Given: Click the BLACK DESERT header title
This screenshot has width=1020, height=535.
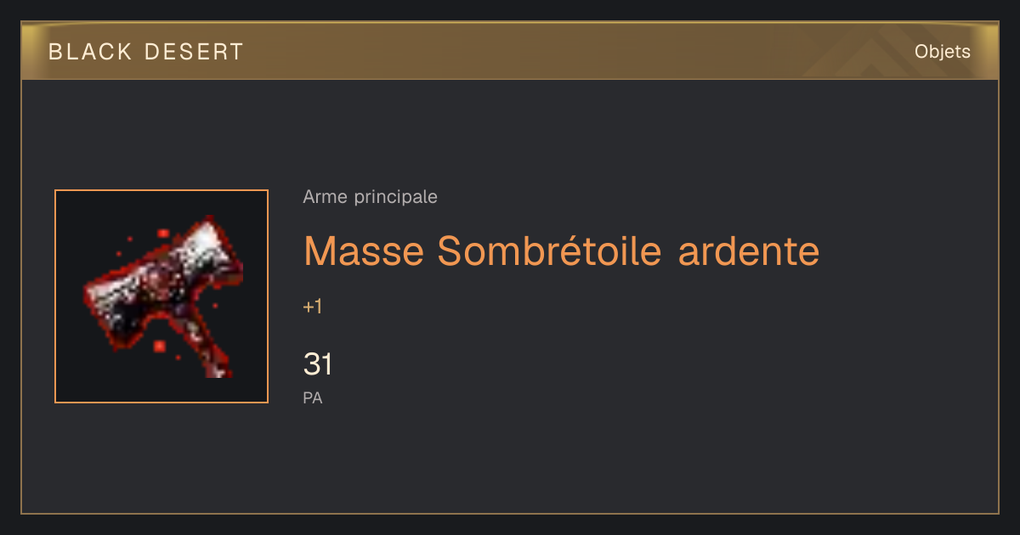Looking at the screenshot, I should tap(146, 52).
